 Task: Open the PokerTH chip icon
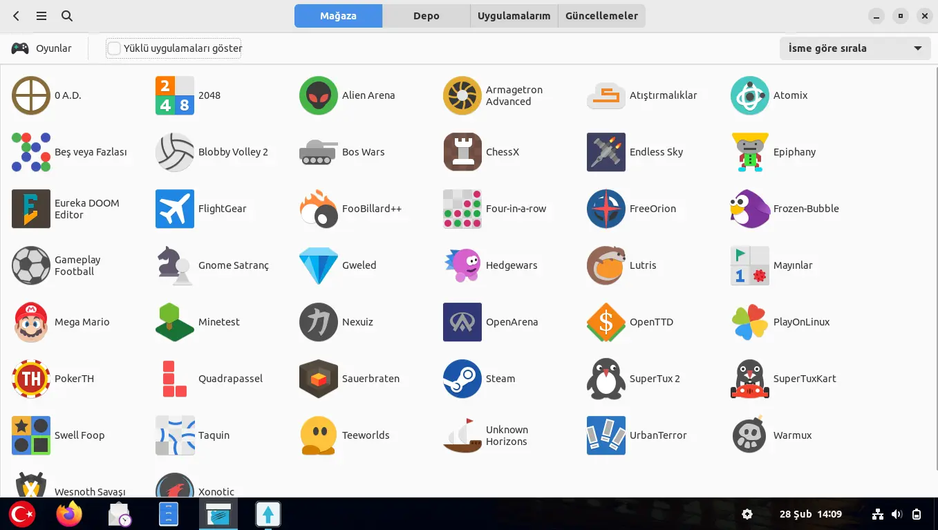(31, 379)
